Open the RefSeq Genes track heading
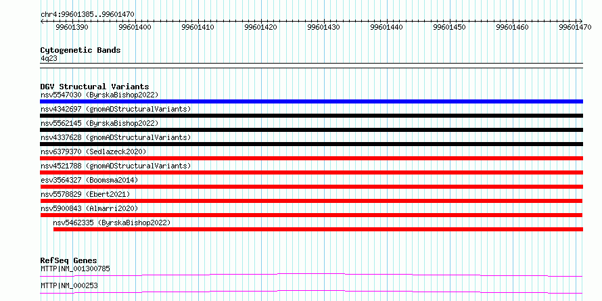Image resolution: width=602 pixels, height=301 pixels. click(68, 260)
